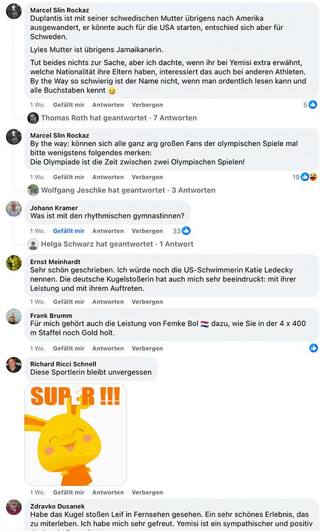Image resolution: width=326 pixels, height=531 pixels.
Task: Open the SUPER !!! bunny sticker image
Action: coord(76,434)
